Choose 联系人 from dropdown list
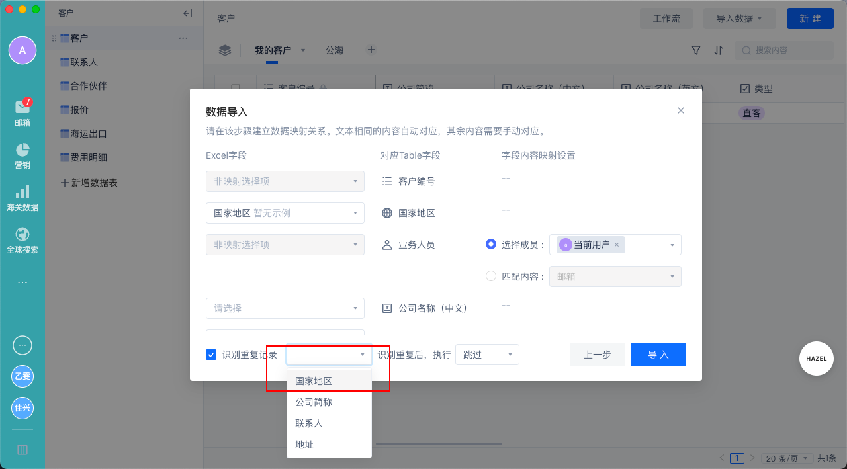 point(329,423)
